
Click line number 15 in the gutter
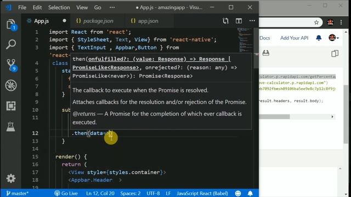click(x=35, y=157)
